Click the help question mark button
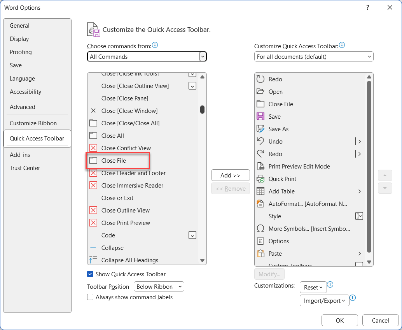 point(368,7)
